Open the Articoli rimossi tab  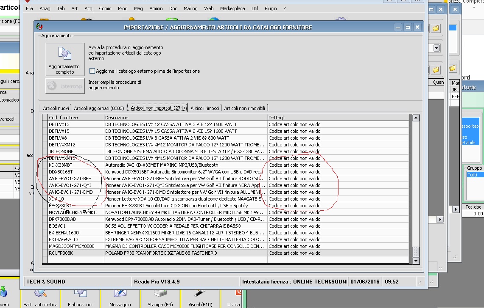click(x=204, y=108)
